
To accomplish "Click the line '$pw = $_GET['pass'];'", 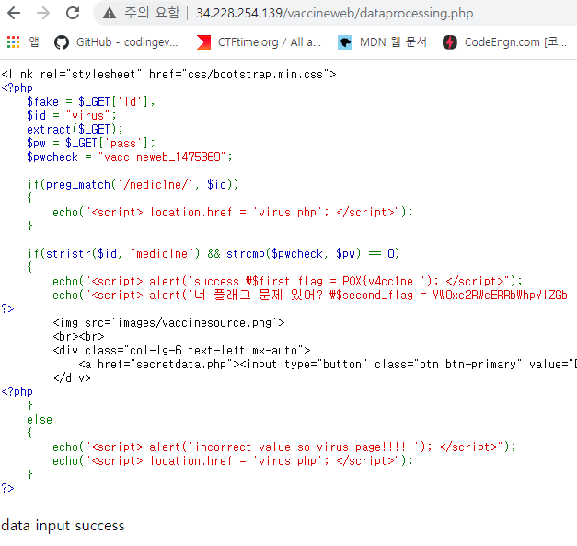I will tap(91, 143).
